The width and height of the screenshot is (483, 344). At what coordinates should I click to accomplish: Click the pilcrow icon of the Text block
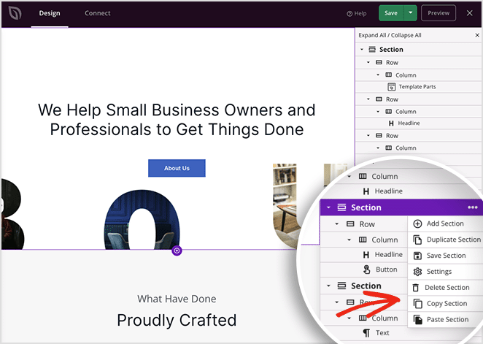click(366, 333)
